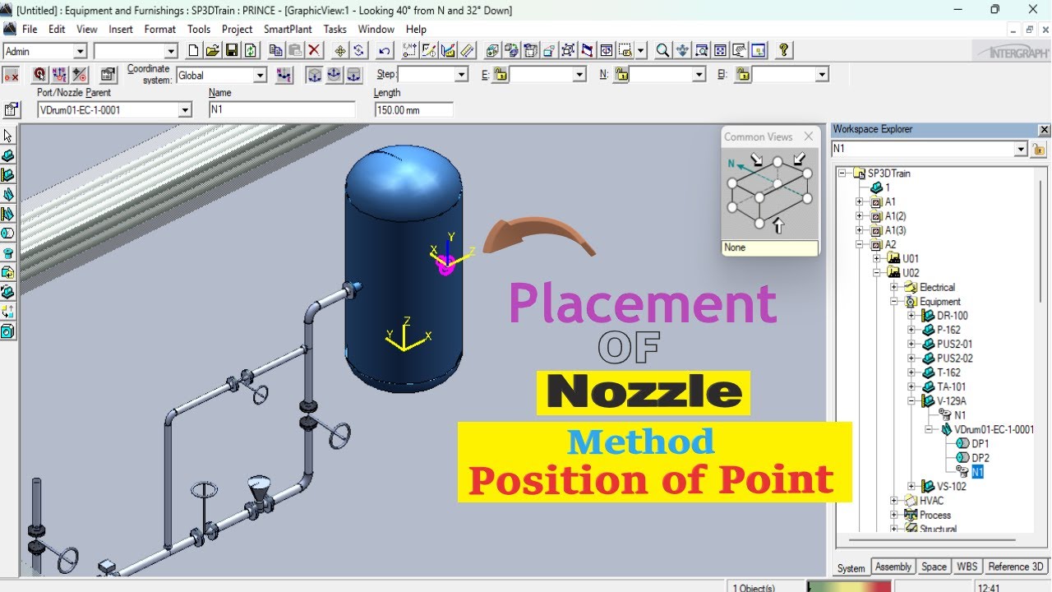The width and height of the screenshot is (1052, 592).
Task: Switch to the WBS tab
Action: [967, 567]
